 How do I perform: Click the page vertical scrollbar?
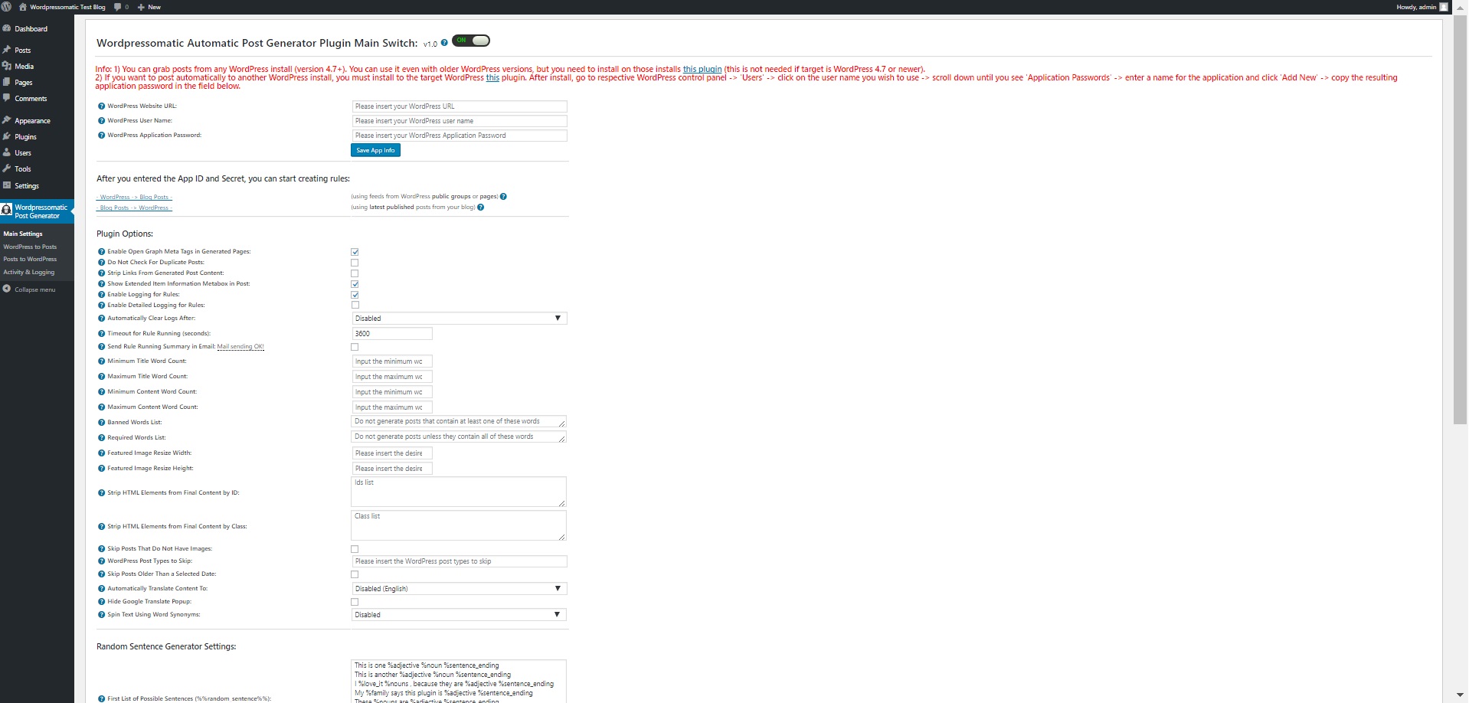1461,219
